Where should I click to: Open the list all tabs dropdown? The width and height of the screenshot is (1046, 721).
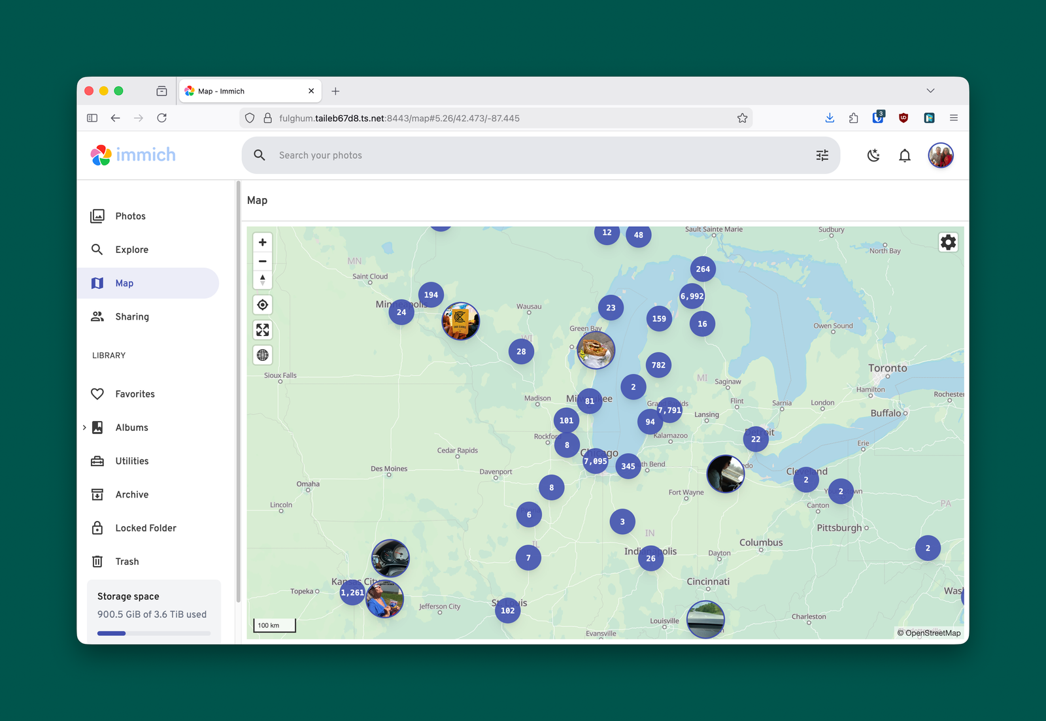click(930, 91)
